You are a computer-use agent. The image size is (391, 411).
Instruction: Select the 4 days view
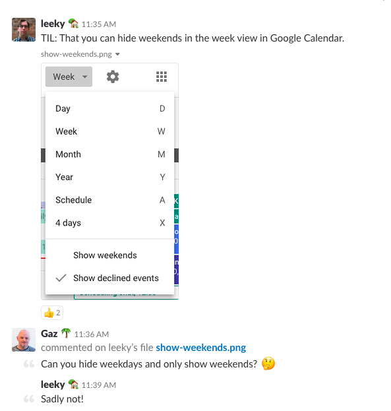tap(109, 223)
